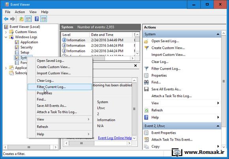Image resolution: width=229 pixels, height=159 pixels.
Task: Click the Subscriptions icon in tree
Action: (x=11, y=73)
